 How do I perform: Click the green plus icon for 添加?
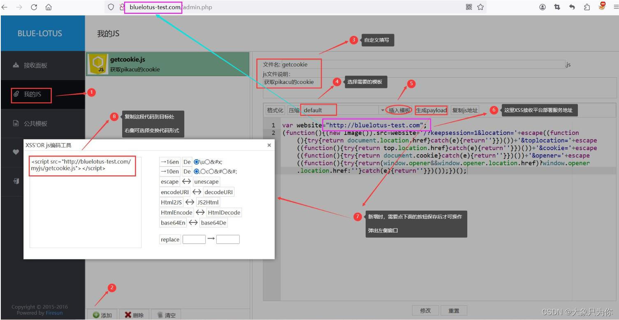pos(96,315)
